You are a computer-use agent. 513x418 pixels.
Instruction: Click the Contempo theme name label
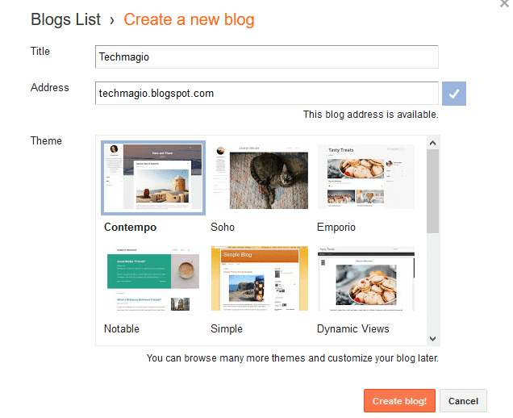point(131,228)
